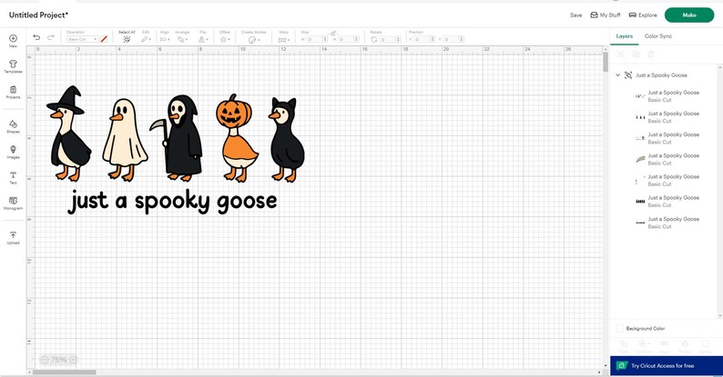
Task: Click the Position Y field
Action: (453, 40)
